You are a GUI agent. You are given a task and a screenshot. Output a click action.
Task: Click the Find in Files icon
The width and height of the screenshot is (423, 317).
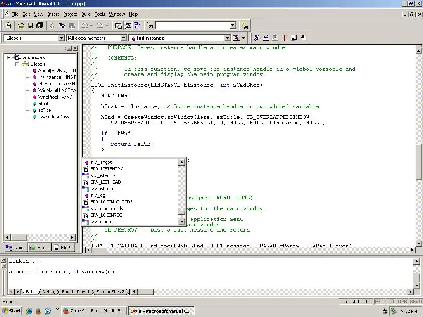point(150,26)
